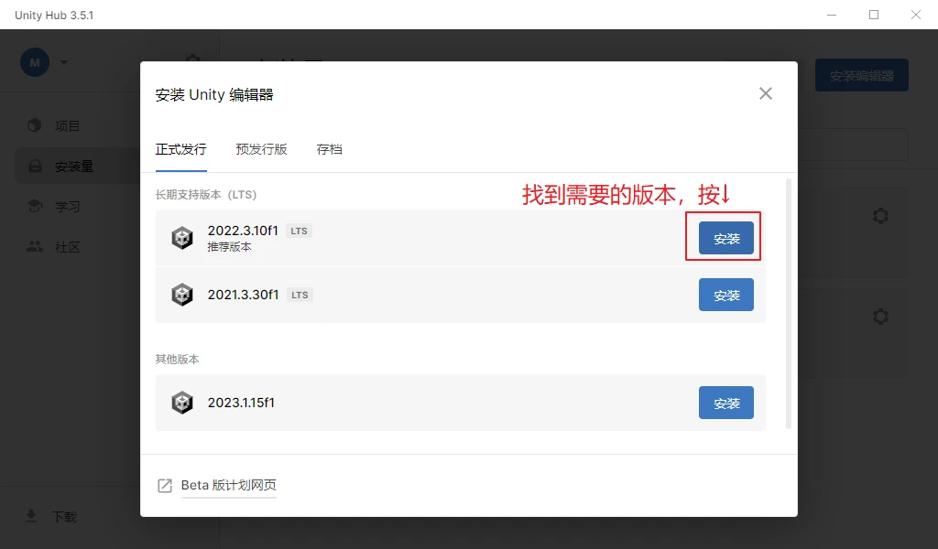Switch to the 正式发行 tab
The image size is (938, 549).
point(180,149)
